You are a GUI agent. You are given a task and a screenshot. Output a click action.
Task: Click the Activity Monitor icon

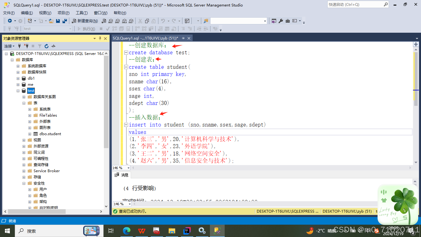[x=187, y=21]
